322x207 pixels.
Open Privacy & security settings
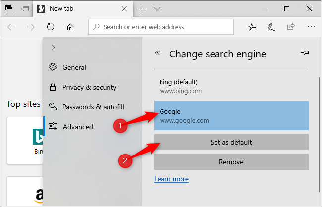click(x=89, y=87)
